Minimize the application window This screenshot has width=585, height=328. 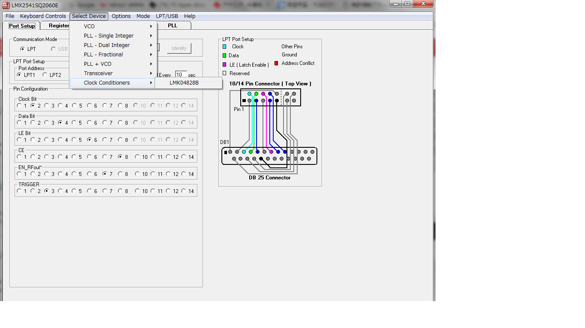(396, 3)
